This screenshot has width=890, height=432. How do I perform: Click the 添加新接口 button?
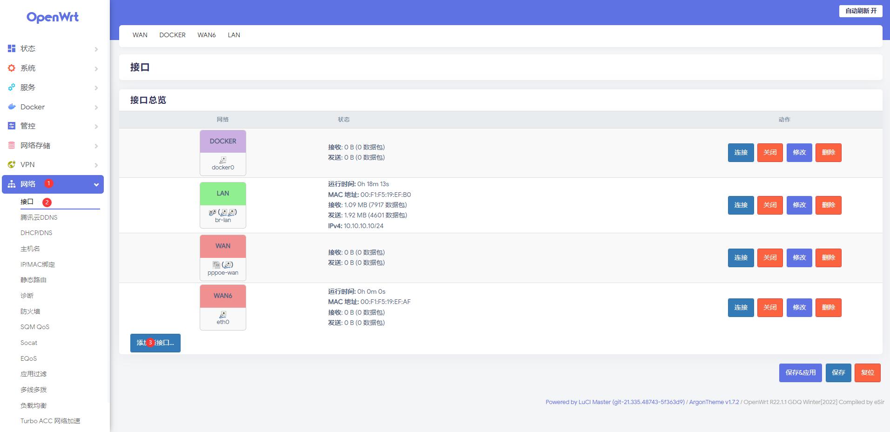click(155, 343)
